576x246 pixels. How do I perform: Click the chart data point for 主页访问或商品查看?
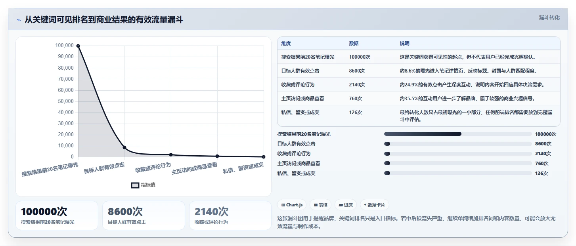(217, 156)
